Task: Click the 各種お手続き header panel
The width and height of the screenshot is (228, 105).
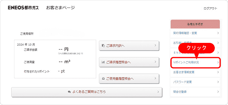Action: coord(195,24)
